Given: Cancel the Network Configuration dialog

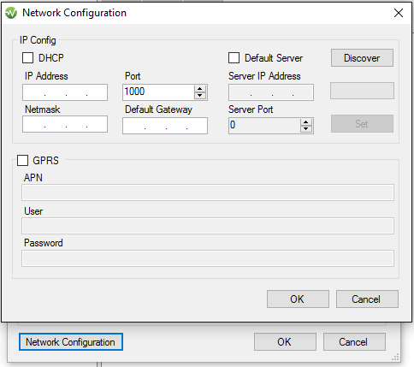Looking at the screenshot, I should [x=367, y=299].
